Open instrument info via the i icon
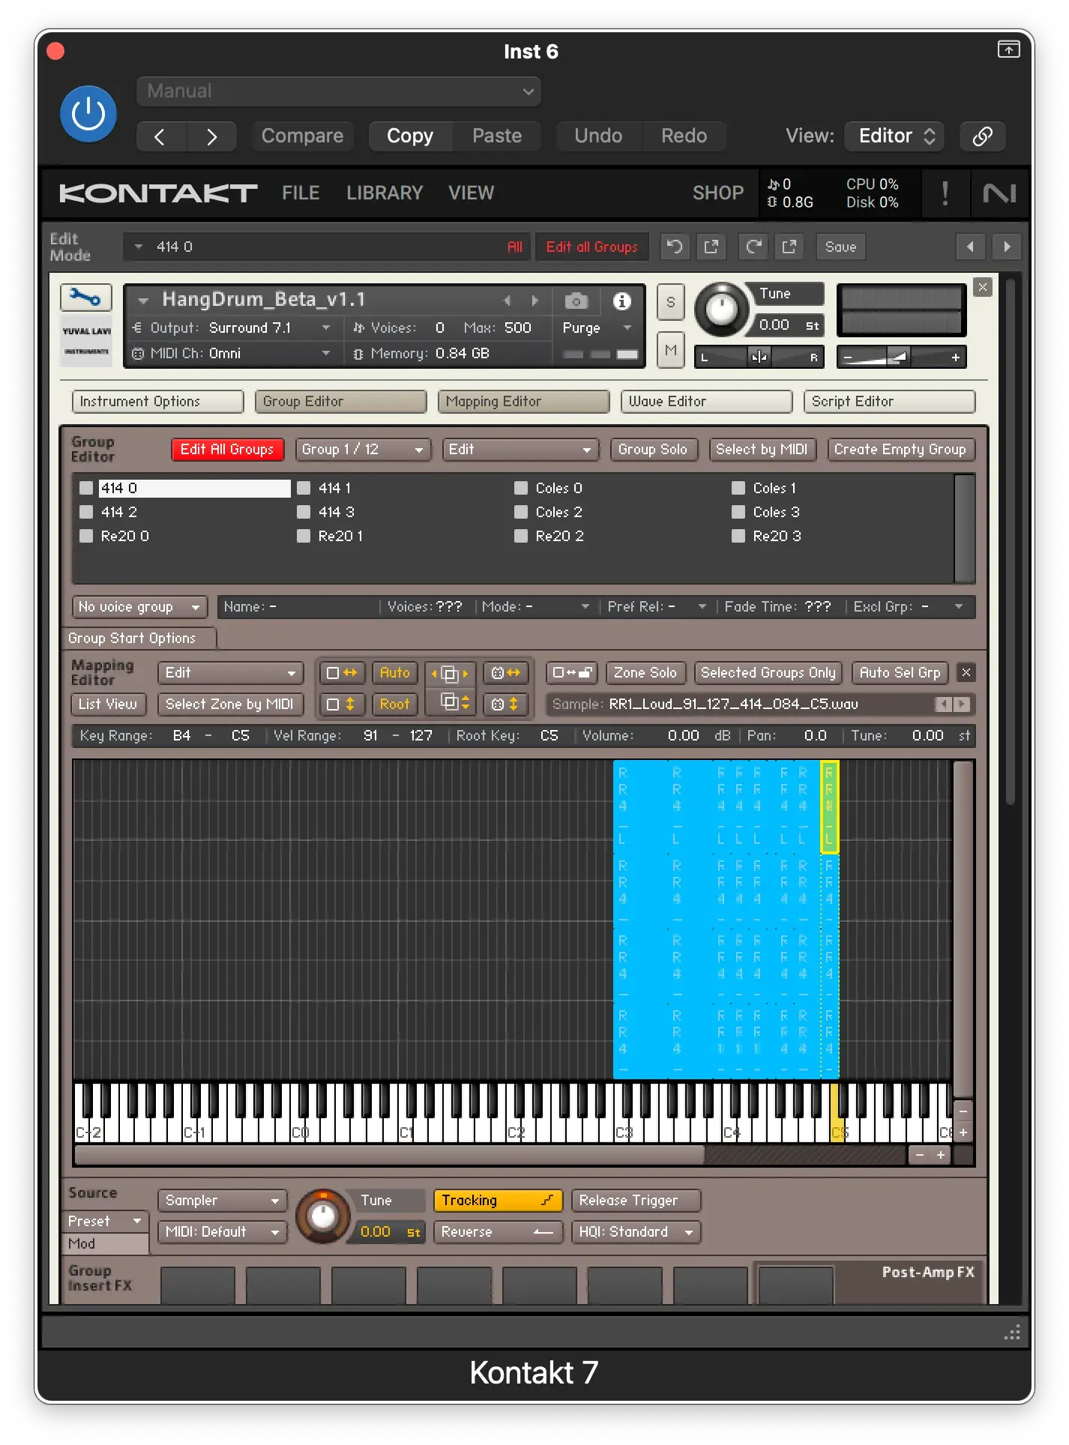The height and width of the screenshot is (1445, 1069). (x=621, y=301)
